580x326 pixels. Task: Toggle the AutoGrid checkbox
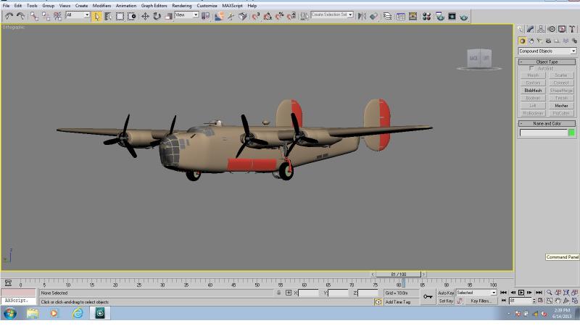[531, 68]
